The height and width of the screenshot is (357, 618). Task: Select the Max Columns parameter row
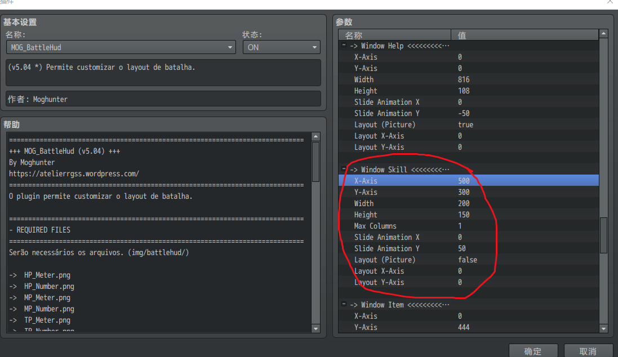(469, 226)
